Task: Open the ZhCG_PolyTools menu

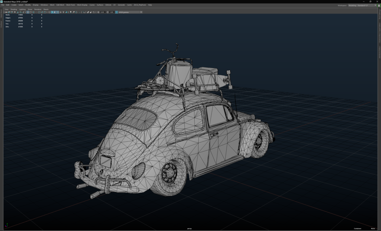Action: coord(140,5)
